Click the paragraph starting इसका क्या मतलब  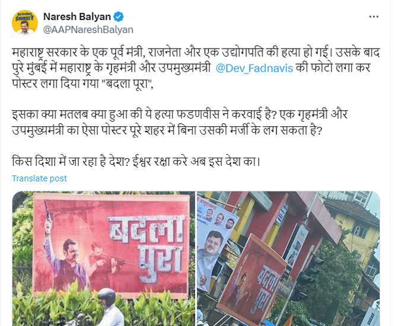(180, 122)
